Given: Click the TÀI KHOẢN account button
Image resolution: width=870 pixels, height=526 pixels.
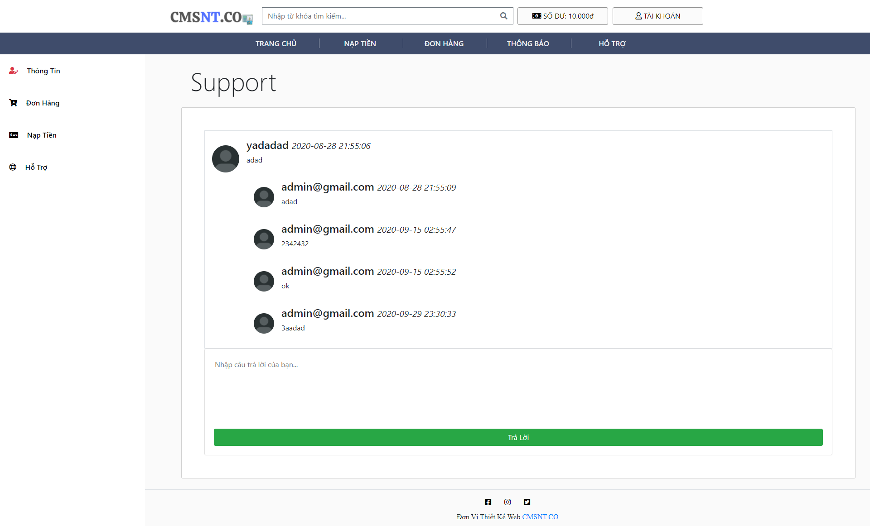Looking at the screenshot, I should [x=657, y=16].
